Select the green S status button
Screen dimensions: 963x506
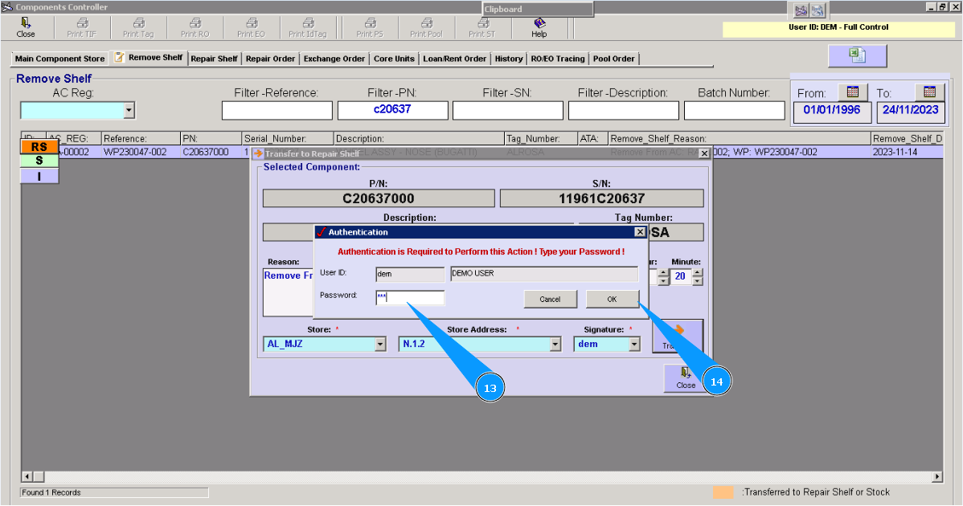pyautogui.click(x=39, y=161)
